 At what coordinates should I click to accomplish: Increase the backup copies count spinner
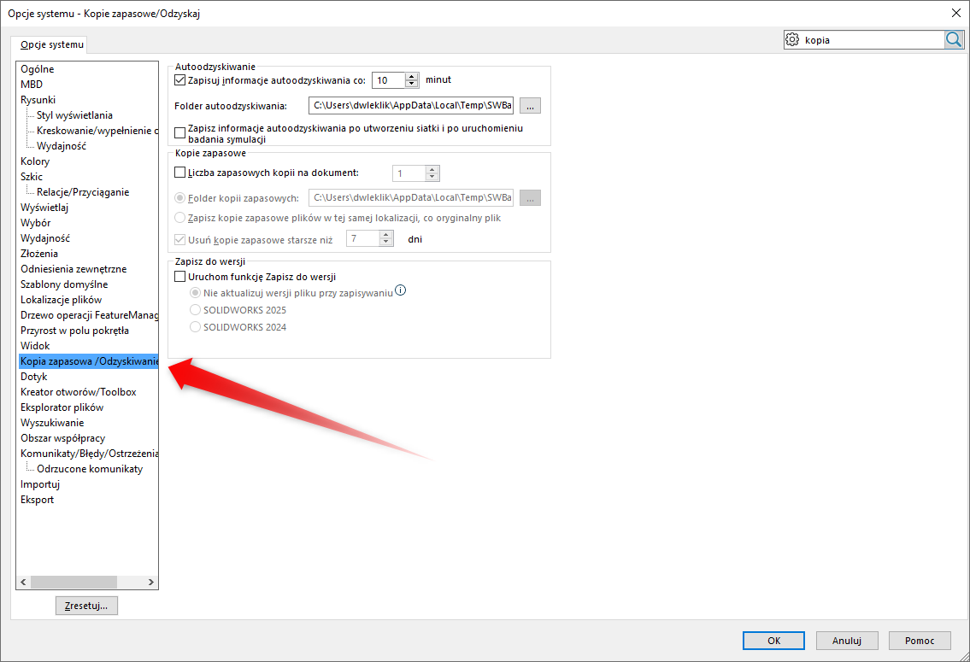tap(432, 169)
